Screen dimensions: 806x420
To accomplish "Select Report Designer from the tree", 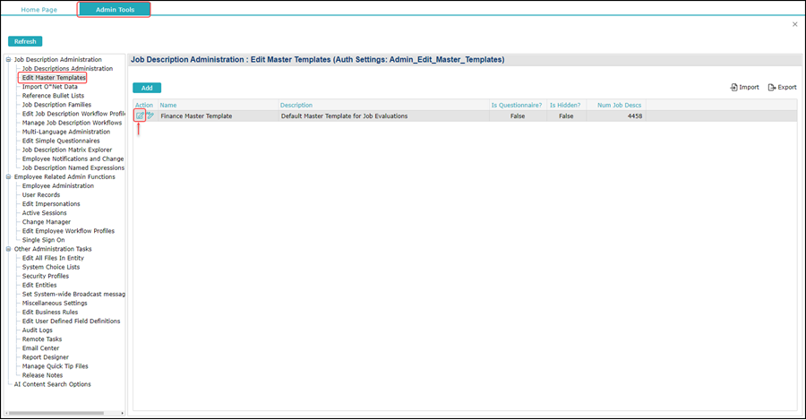I will 46,357.
